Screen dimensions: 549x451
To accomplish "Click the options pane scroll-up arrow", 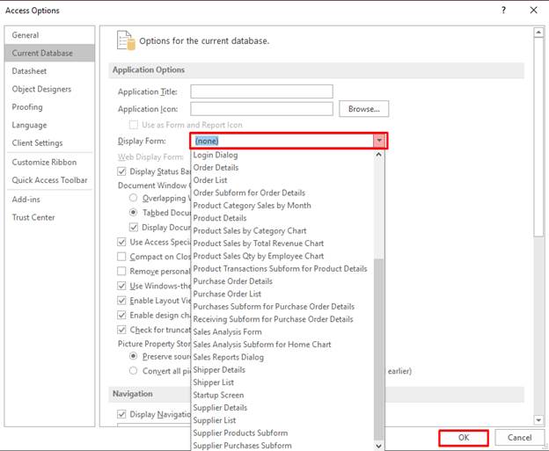I will point(538,33).
